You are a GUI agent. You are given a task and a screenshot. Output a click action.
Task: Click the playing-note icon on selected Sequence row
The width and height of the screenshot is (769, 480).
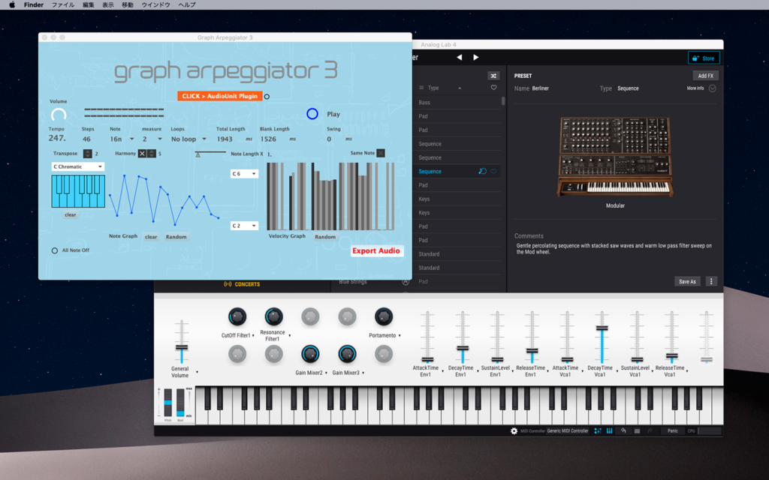tap(482, 172)
